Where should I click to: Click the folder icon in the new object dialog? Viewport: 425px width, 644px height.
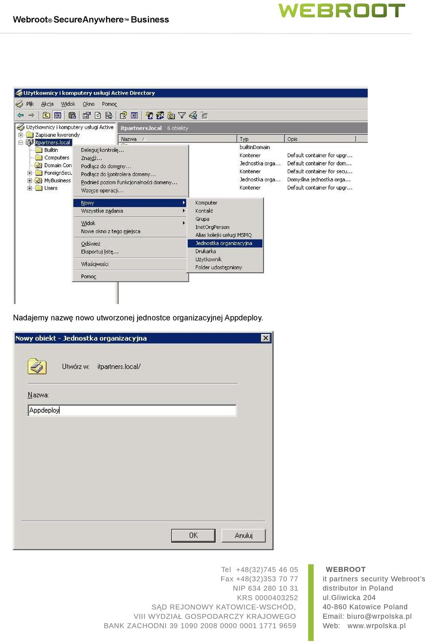(x=37, y=366)
